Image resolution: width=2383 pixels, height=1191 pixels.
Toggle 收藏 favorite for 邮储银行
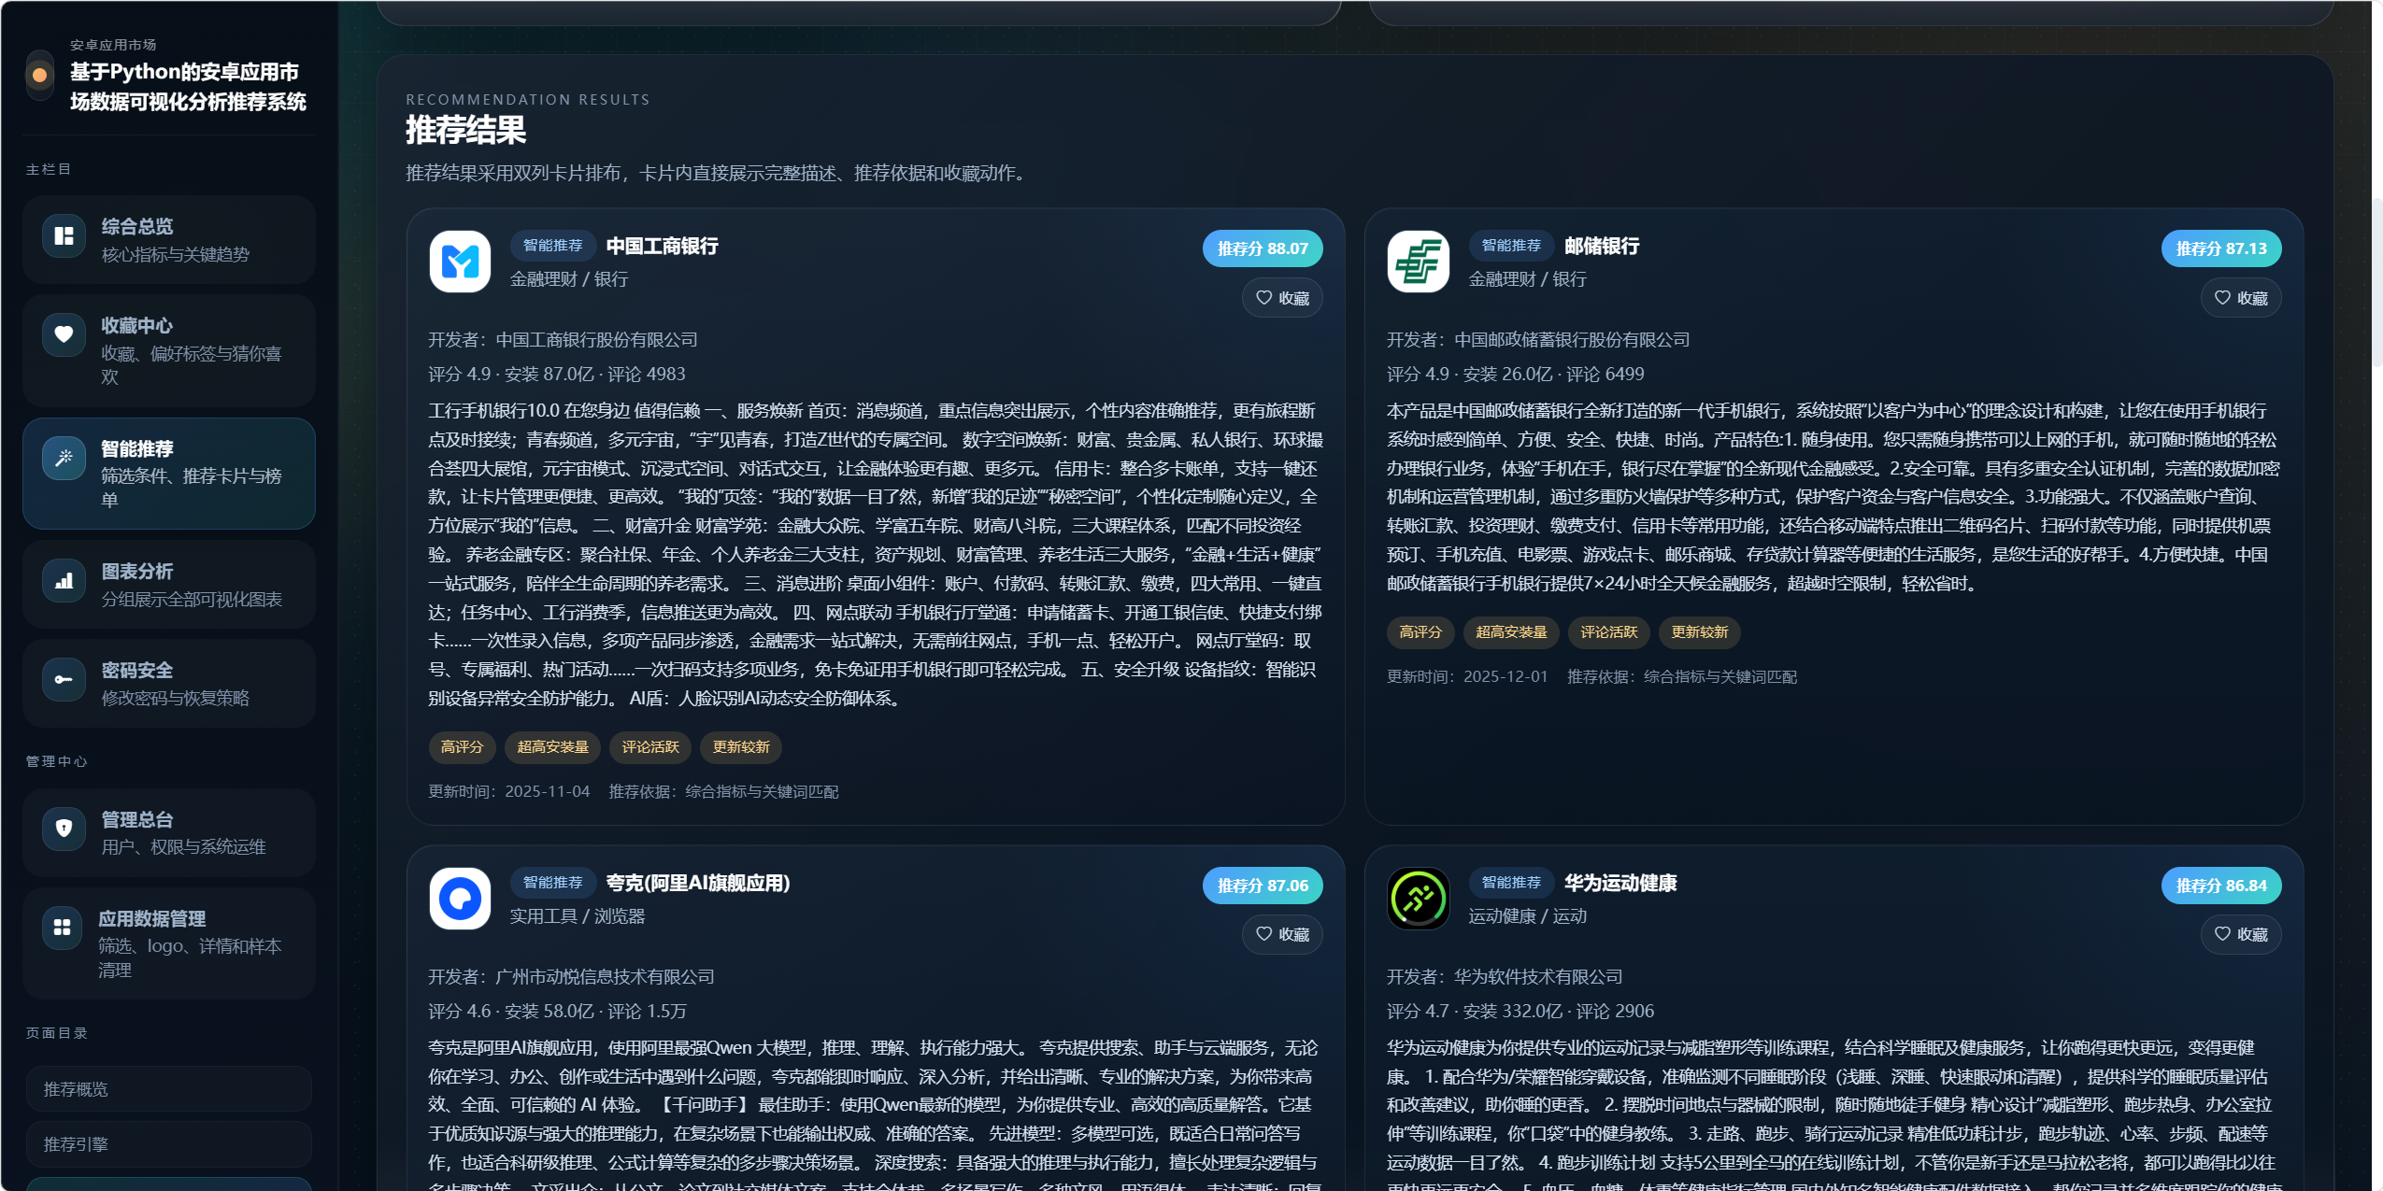2240,298
